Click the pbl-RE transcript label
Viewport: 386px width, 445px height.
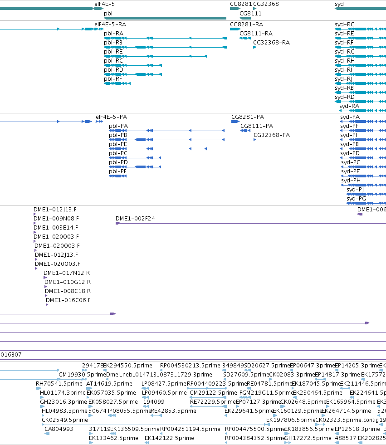(113, 52)
